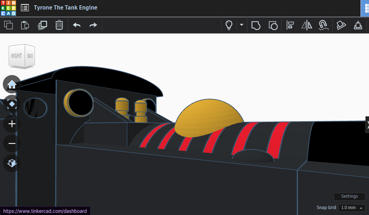Click the BACK face of the view cube
The image size is (369, 215).
coord(30,56)
